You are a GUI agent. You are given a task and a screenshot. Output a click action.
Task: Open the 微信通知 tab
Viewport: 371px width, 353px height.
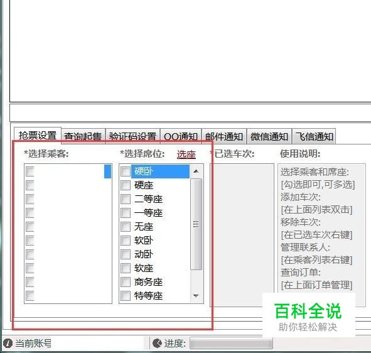tap(269, 136)
